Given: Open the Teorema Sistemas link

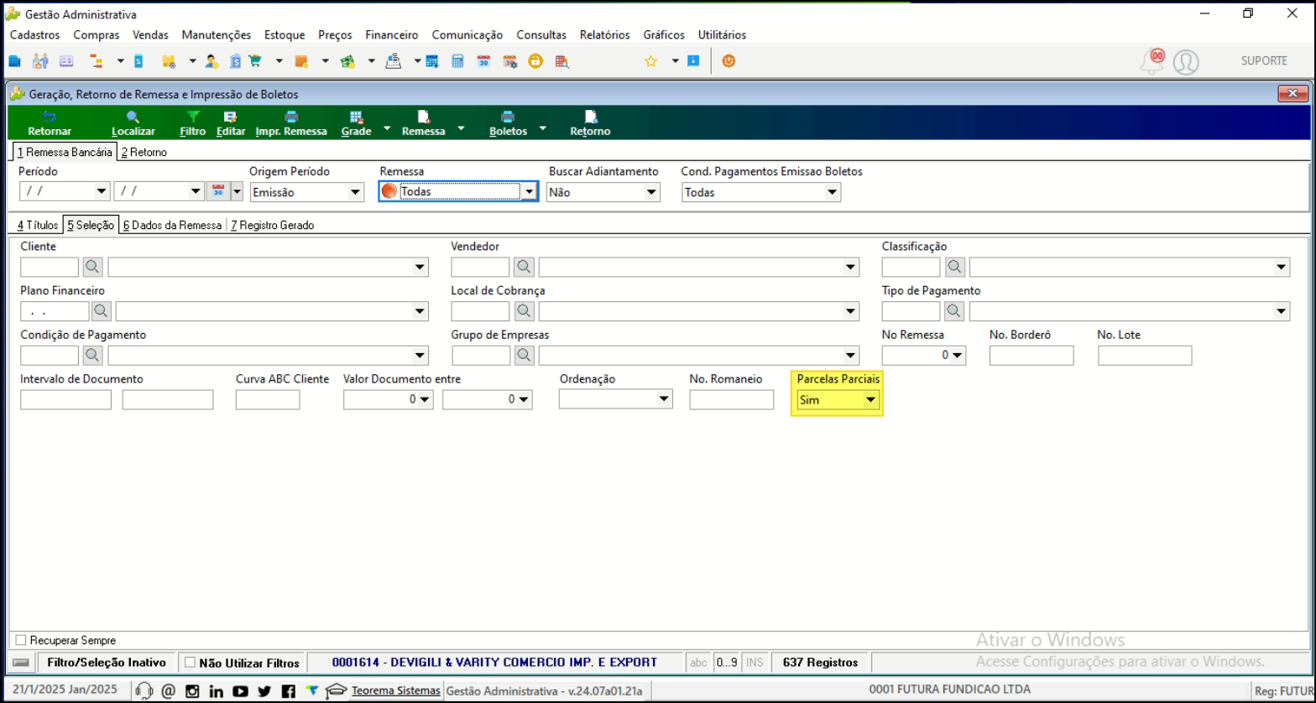Looking at the screenshot, I should pyautogui.click(x=396, y=691).
